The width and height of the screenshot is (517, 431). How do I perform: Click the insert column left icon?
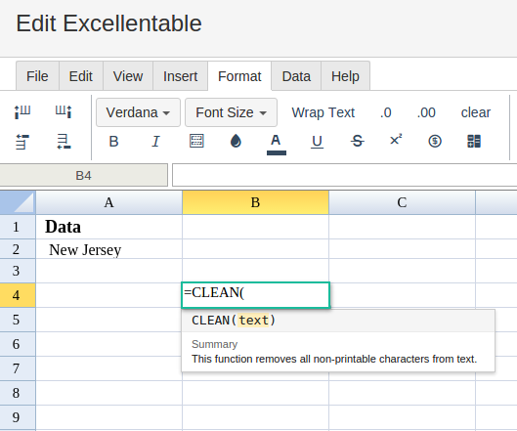22,112
